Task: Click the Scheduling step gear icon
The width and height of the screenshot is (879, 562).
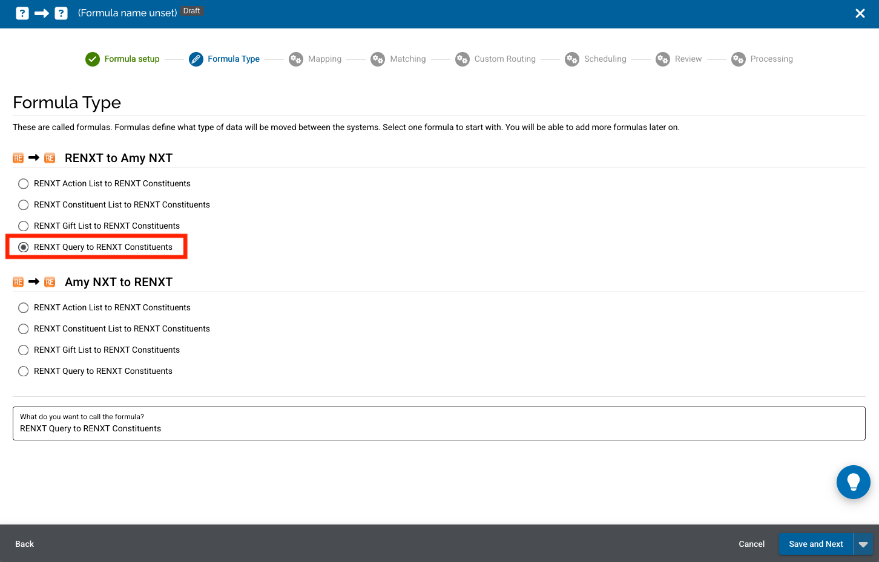Action: 572,59
